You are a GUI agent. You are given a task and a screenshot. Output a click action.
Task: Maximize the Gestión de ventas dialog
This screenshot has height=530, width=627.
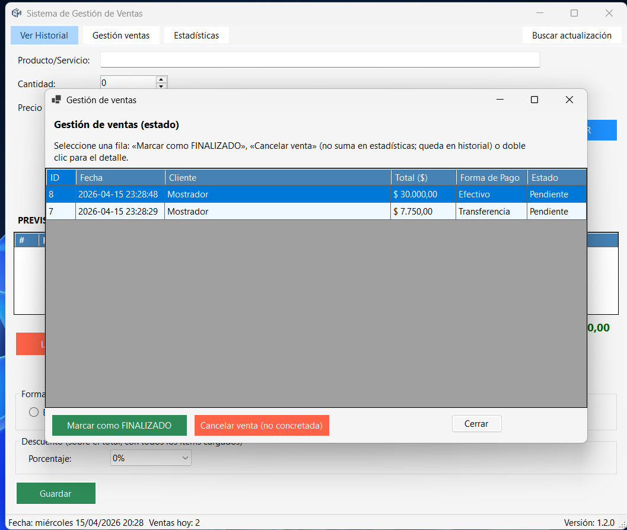coord(534,100)
